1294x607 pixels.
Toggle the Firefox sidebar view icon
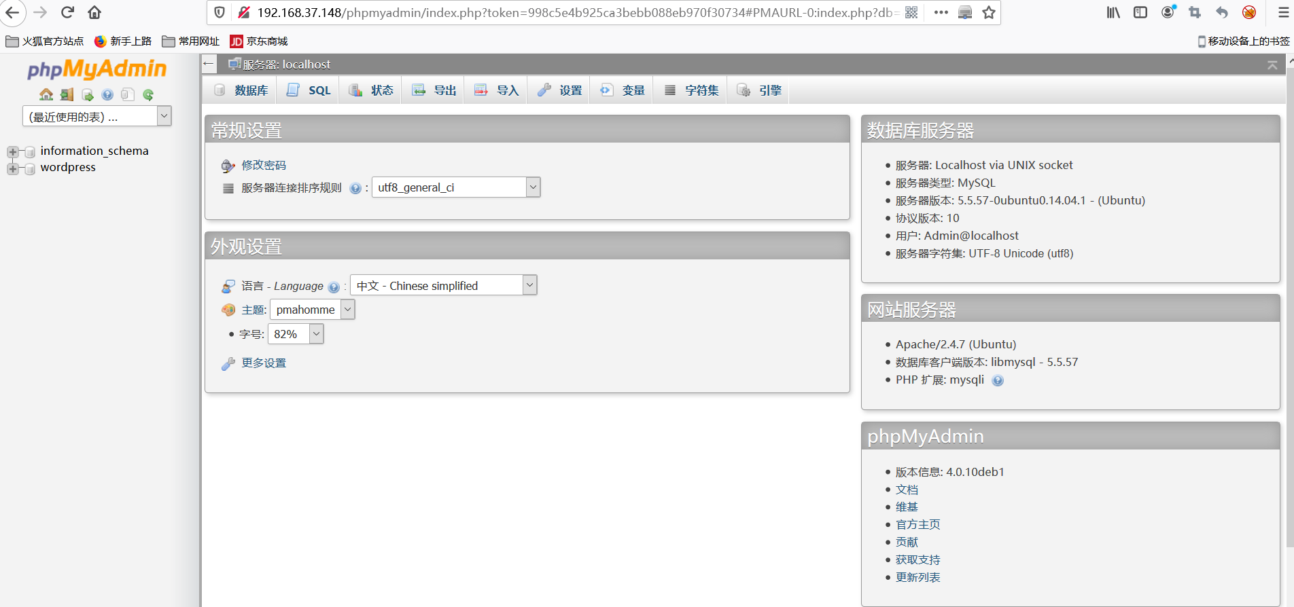[1140, 12]
